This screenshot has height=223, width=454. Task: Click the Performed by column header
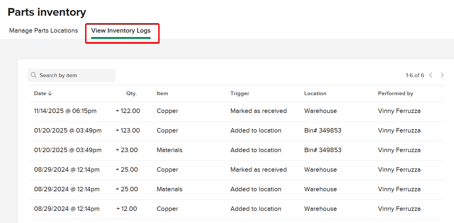395,93
